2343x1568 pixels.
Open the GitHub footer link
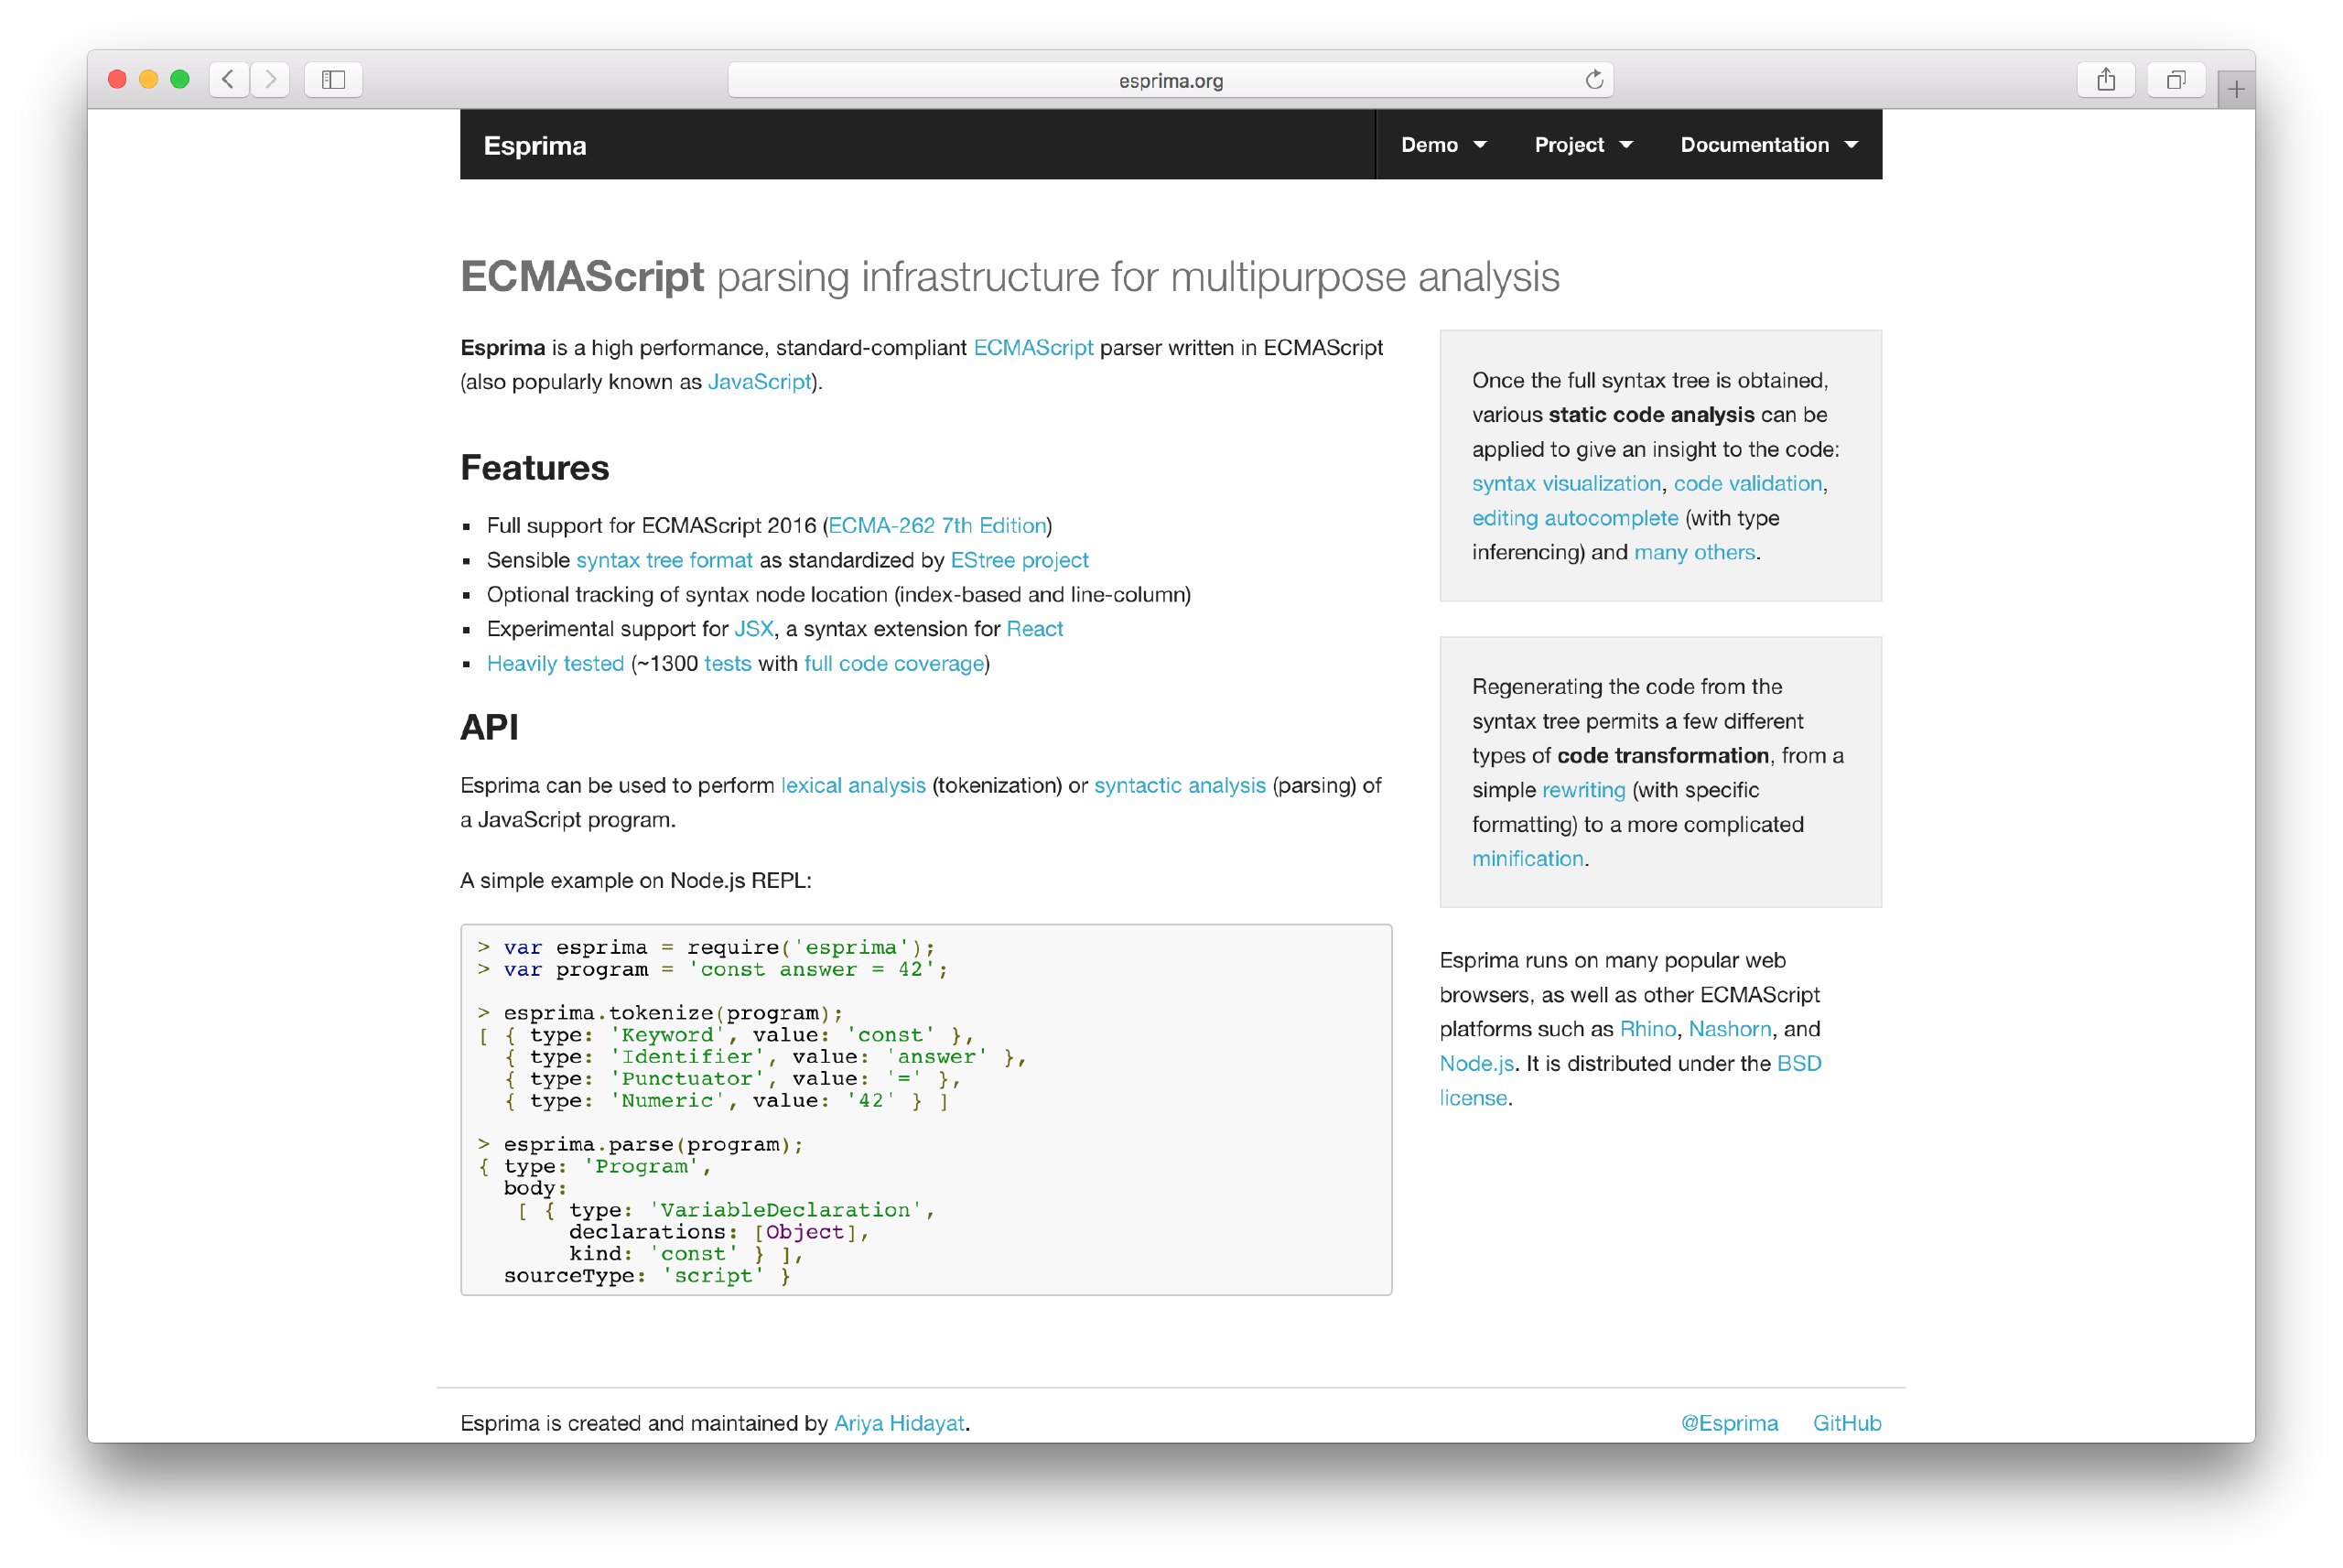(x=1847, y=1423)
